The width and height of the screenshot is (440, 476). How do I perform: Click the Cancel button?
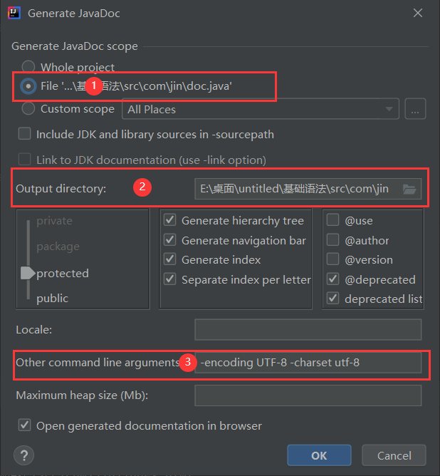[x=394, y=455]
